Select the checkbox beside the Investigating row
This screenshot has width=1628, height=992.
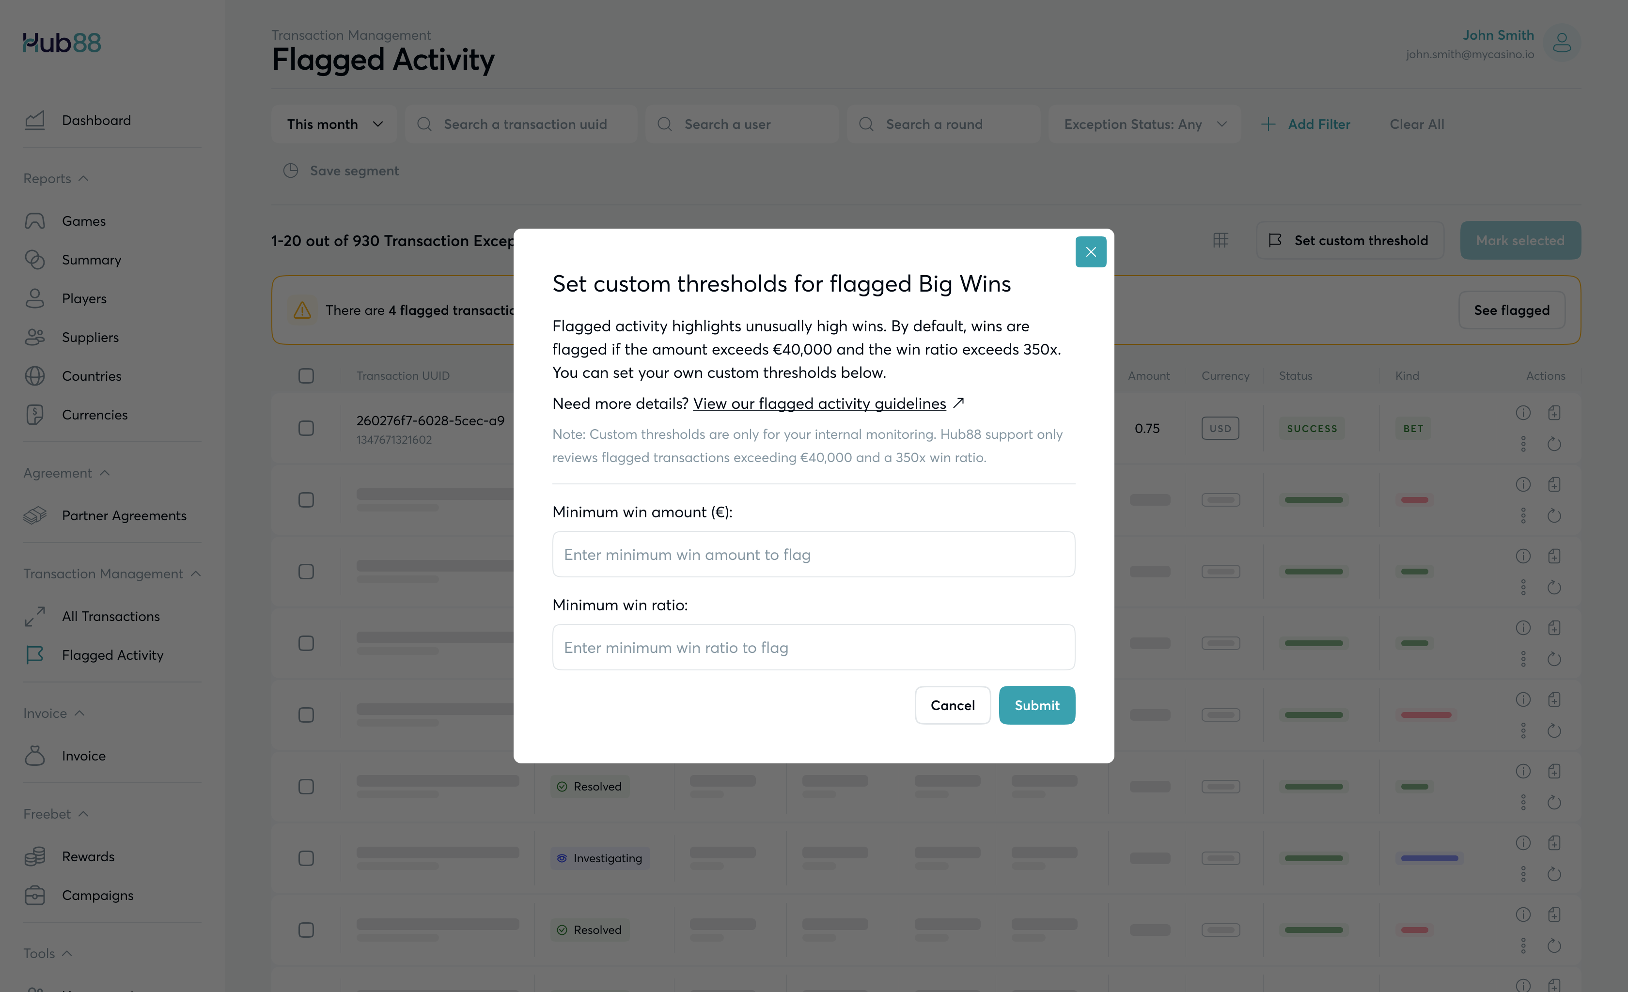pyautogui.click(x=306, y=858)
